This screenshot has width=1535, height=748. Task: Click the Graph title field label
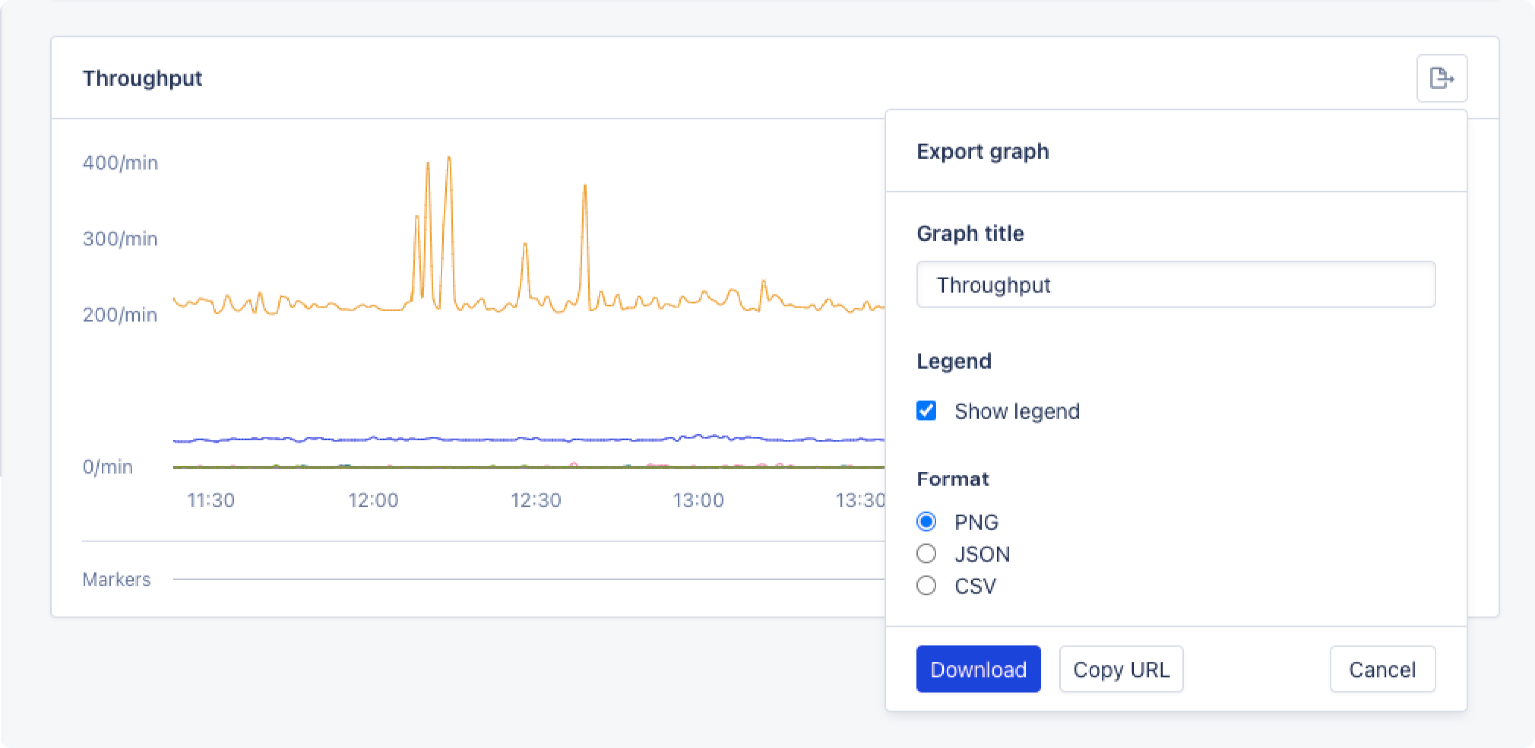[970, 233]
